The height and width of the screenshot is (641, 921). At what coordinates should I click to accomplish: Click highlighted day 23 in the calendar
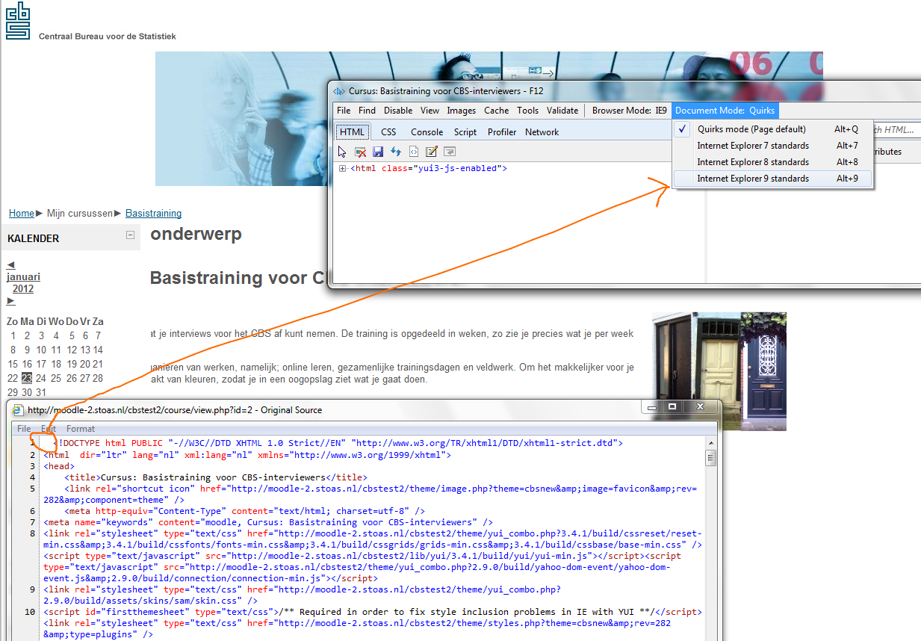click(x=27, y=378)
